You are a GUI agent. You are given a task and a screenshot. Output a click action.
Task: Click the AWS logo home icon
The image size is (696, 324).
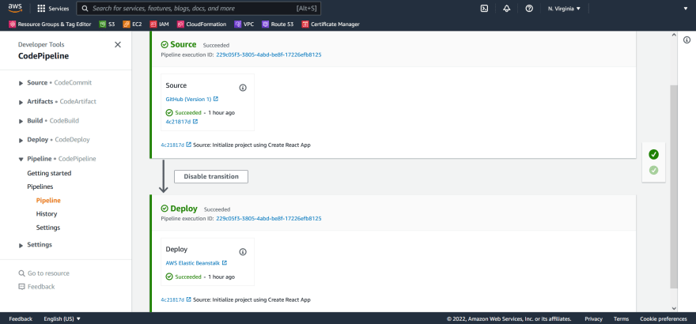pos(15,8)
